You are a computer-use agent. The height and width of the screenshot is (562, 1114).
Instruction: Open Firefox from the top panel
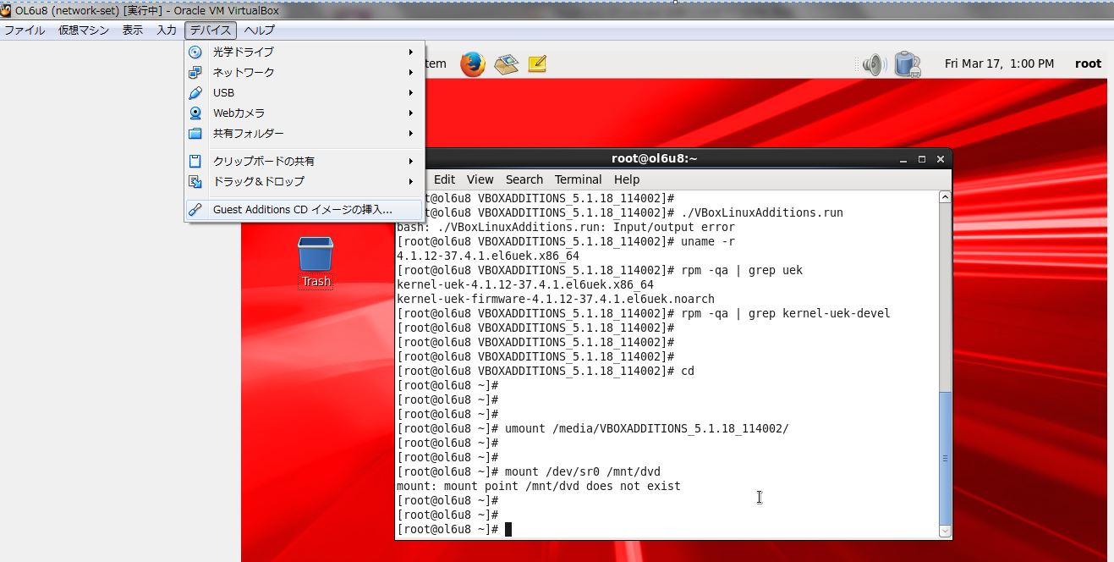coord(472,63)
